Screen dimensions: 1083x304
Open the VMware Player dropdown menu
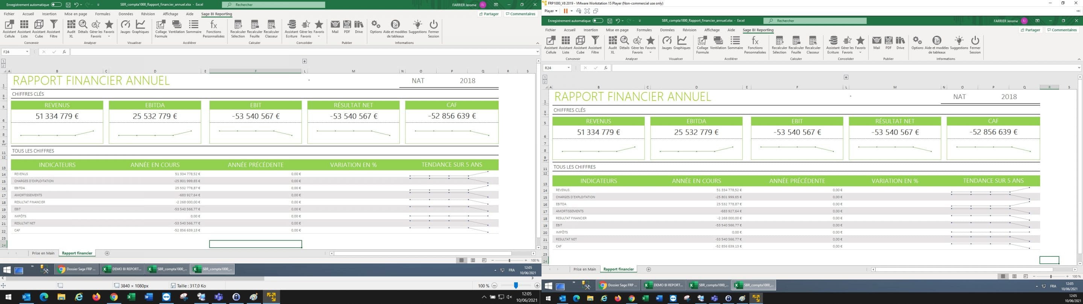[551, 11]
